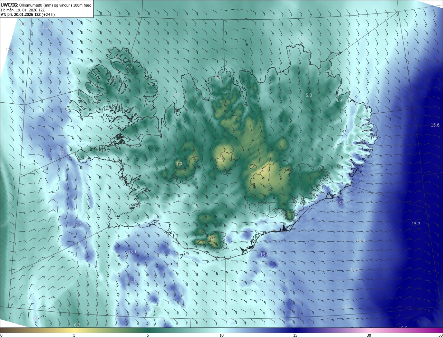Click the colour scale label 15
443x338 pixels.
[295, 335]
